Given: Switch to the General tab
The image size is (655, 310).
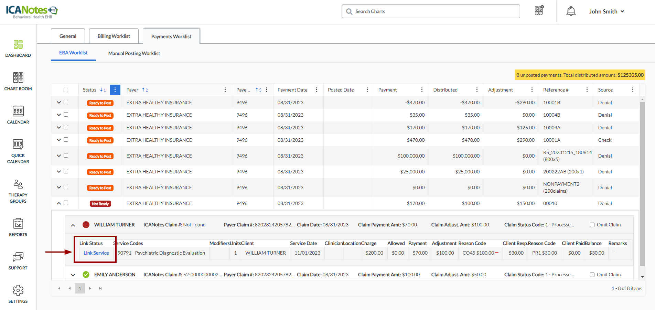Looking at the screenshot, I should pos(68,36).
